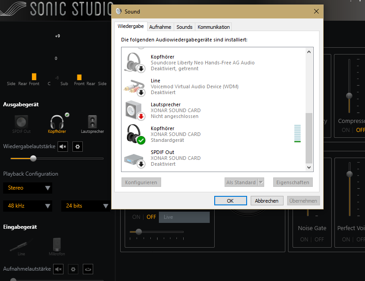365x281 pixels.
Task: Open the Stereo playback configuration dropdown
Action: (x=28, y=188)
